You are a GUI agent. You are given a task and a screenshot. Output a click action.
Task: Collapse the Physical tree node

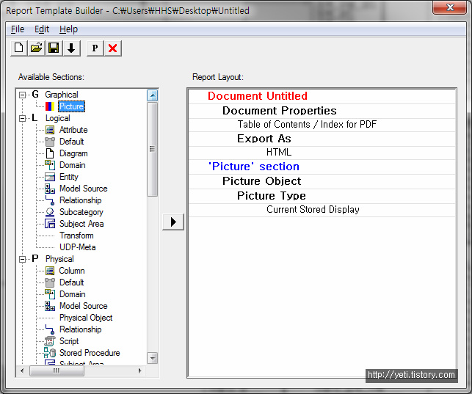23,259
